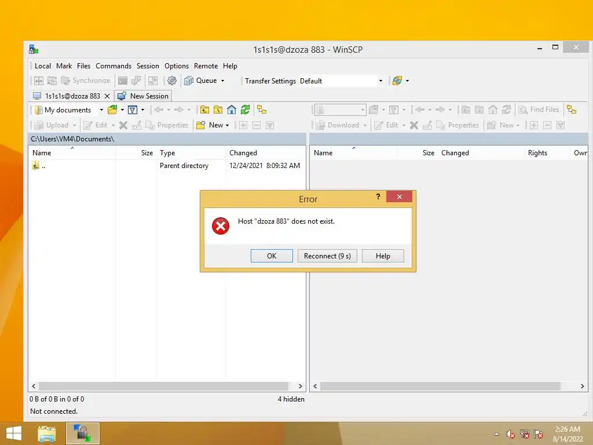Screen dimensions: 593x445
Task: Click Help in the Error dialog
Action: [383, 256]
